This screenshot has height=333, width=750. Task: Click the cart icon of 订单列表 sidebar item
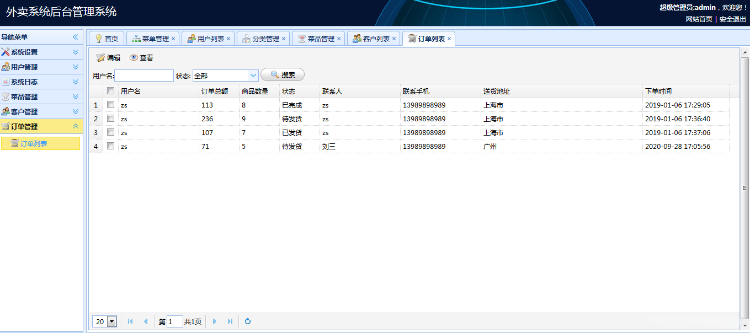tap(15, 143)
